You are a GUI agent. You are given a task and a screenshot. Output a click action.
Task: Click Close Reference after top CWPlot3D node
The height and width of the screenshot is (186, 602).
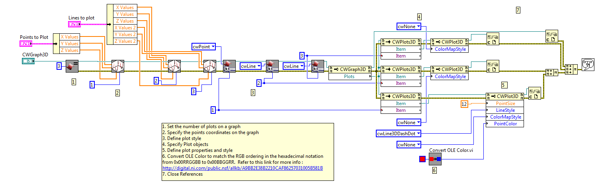click(493, 39)
